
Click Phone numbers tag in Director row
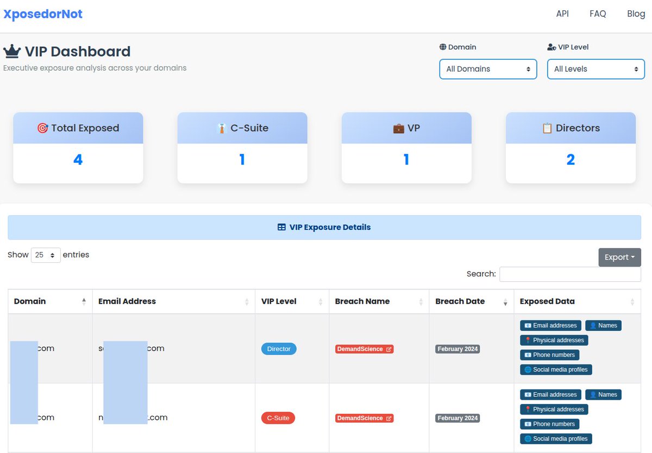click(549, 355)
